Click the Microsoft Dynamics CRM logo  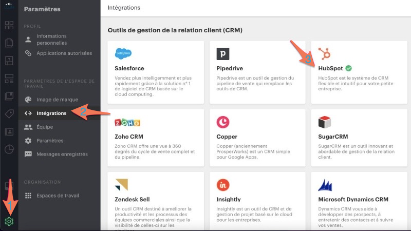(x=325, y=185)
